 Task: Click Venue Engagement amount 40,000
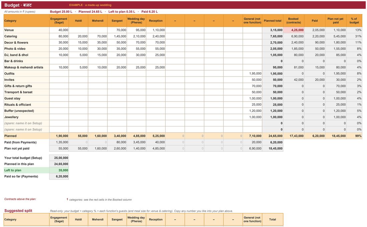(x=59, y=30)
